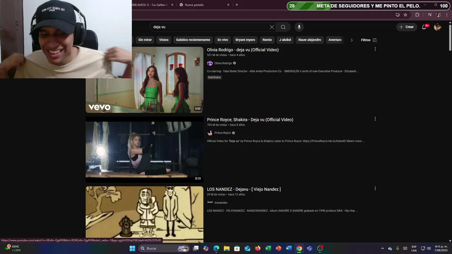Viewport: 452px width, 254px height.
Task: Open Microsoft Store from the taskbar
Action: click(237, 248)
